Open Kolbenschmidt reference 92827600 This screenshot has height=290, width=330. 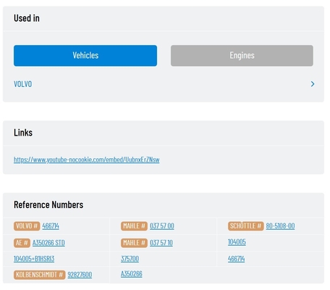80,275
